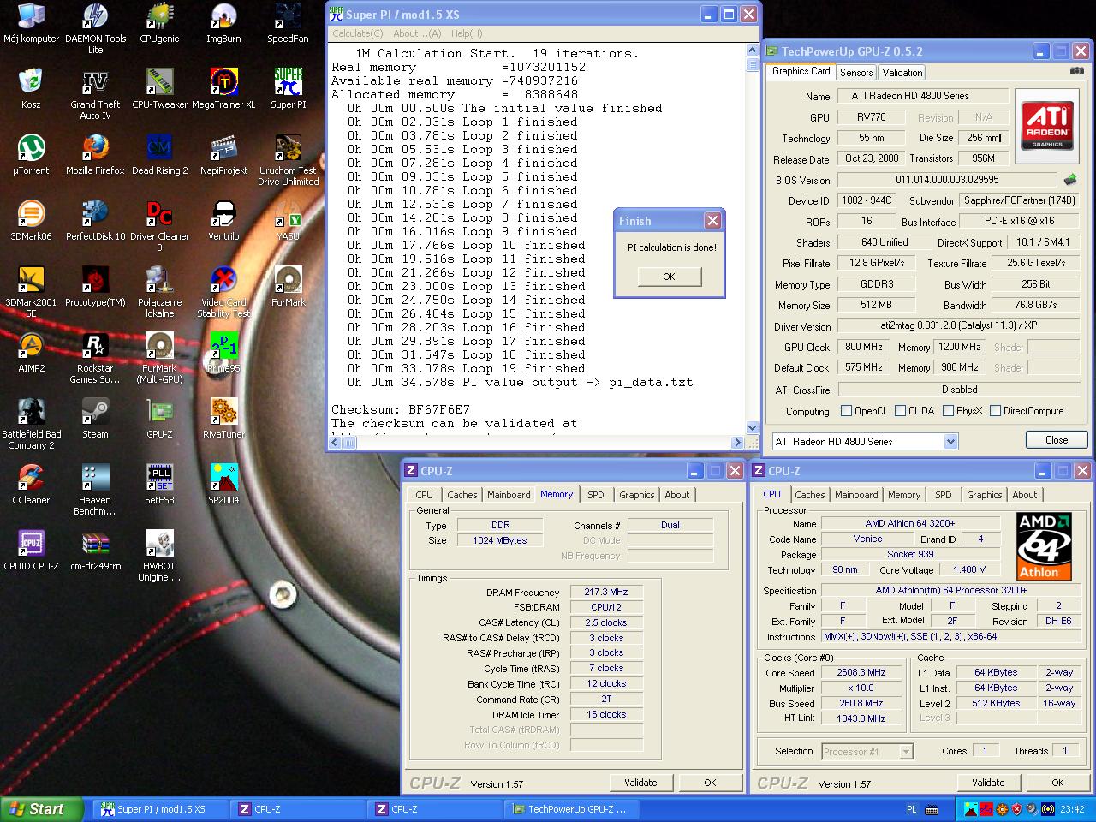Image resolution: width=1096 pixels, height=822 pixels.
Task: Toggle the DirectCompute checkbox
Action: click(x=995, y=411)
